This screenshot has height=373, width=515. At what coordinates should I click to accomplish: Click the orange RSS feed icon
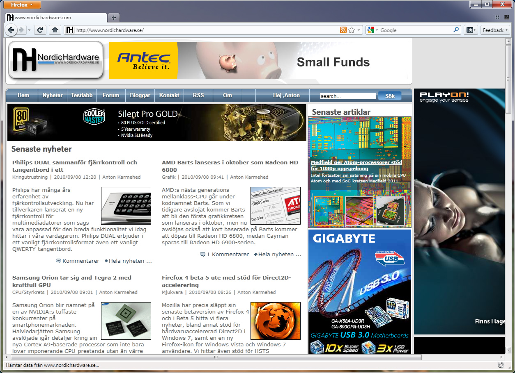[x=343, y=30]
